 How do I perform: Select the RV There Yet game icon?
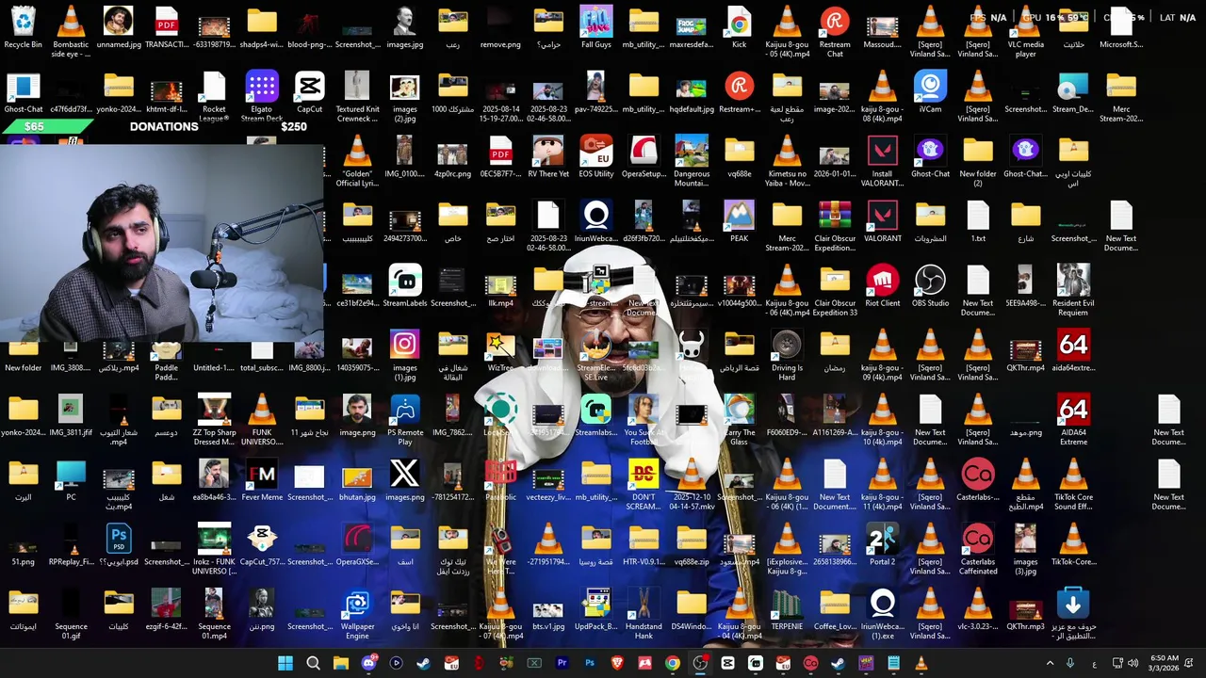(x=547, y=157)
